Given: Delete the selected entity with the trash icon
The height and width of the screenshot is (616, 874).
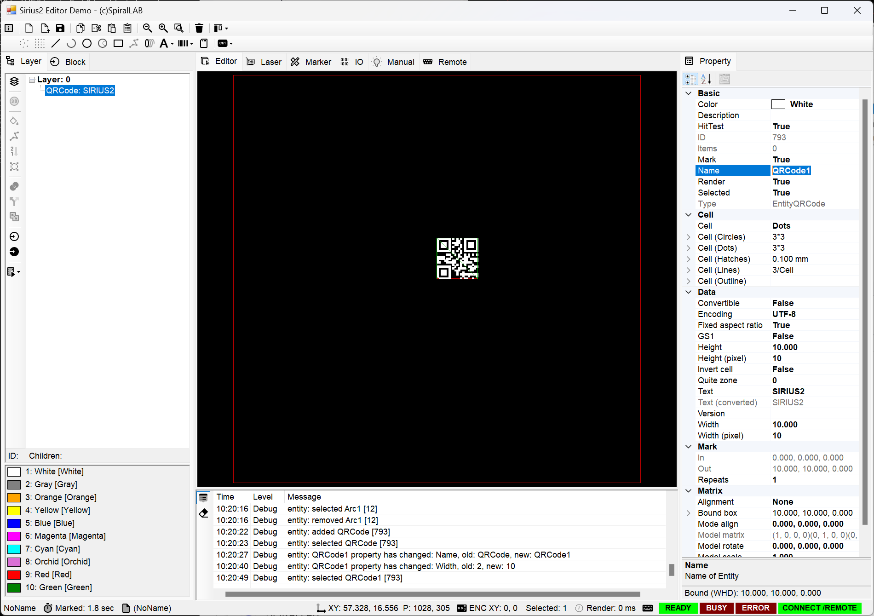Looking at the screenshot, I should pyautogui.click(x=199, y=28).
